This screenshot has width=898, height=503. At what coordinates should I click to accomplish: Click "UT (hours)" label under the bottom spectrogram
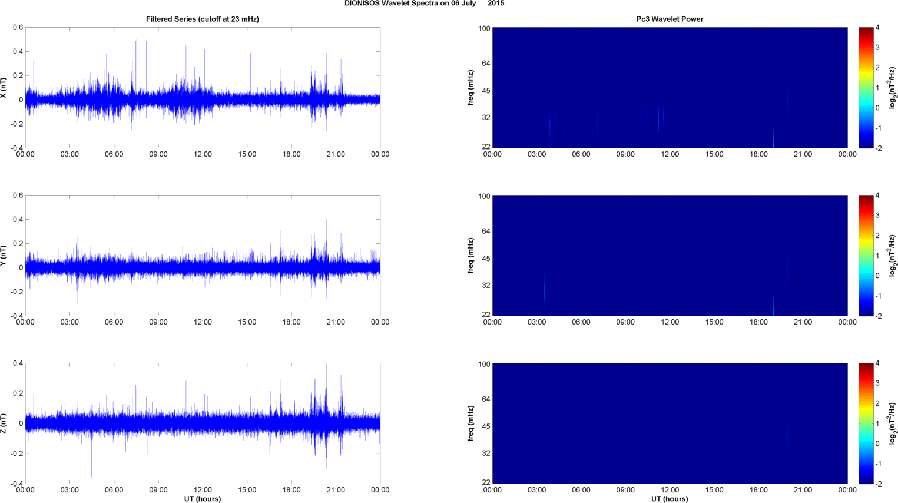coord(670,499)
